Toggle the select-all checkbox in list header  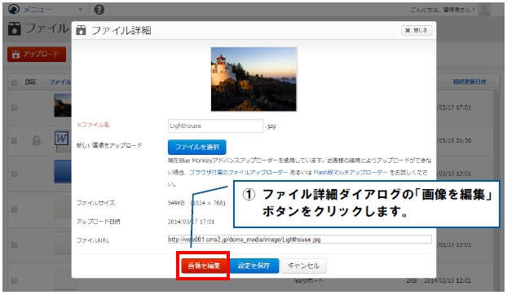[14, 83]
